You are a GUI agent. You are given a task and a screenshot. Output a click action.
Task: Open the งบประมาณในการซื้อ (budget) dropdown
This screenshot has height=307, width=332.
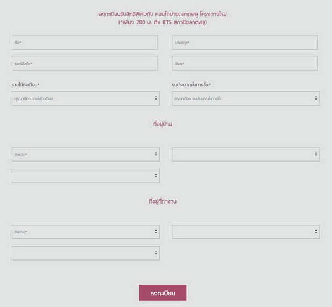click(243, 98)
